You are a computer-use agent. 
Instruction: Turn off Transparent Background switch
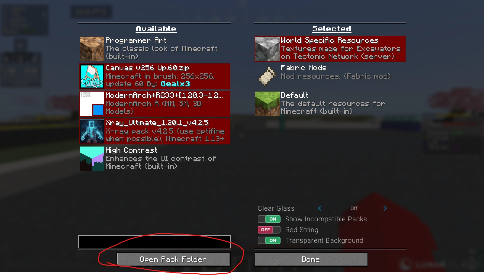pos(269,240)
